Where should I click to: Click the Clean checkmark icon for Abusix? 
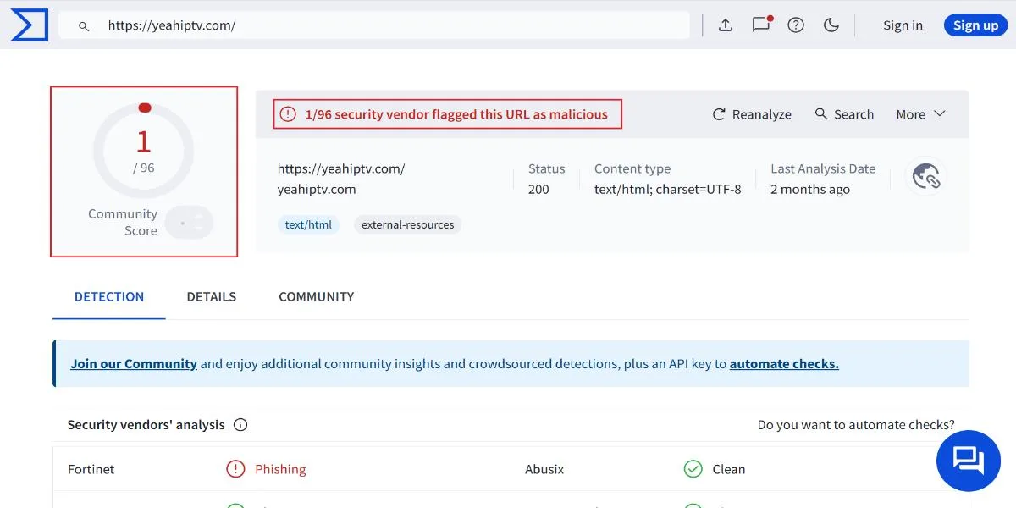[693, 469]
